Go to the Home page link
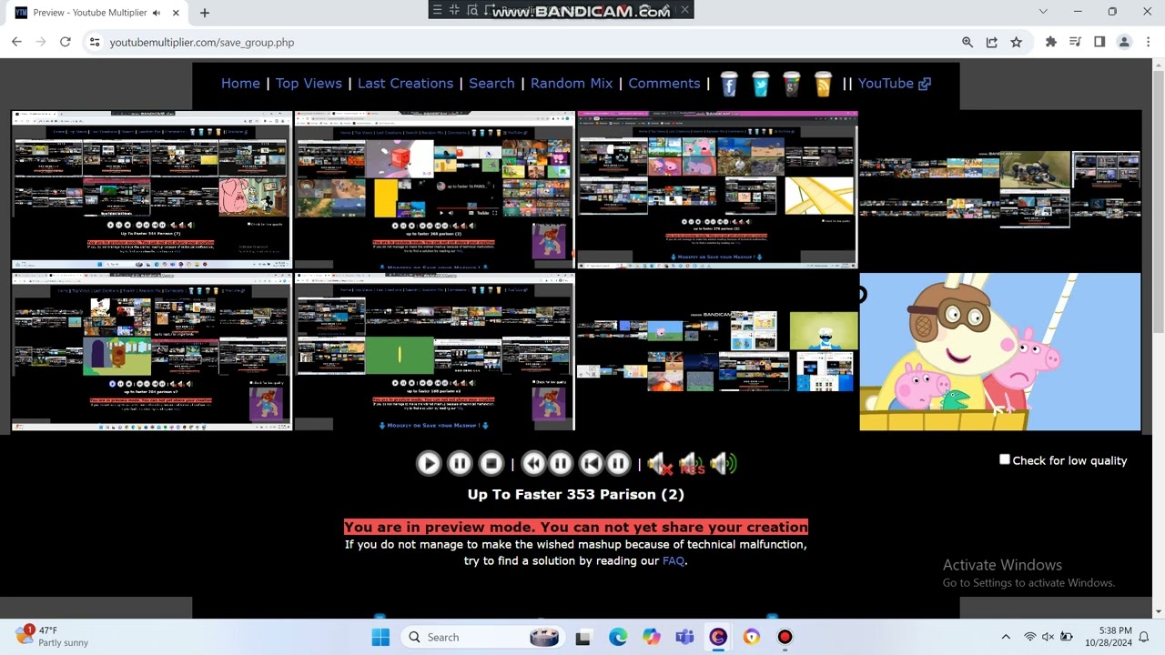 click(x=240, y=83)
